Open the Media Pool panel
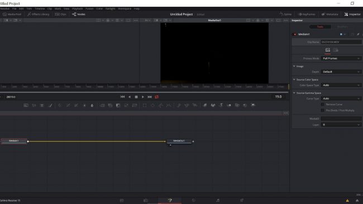The height and width of the screenshot is (204, 363). pos(12,14)
